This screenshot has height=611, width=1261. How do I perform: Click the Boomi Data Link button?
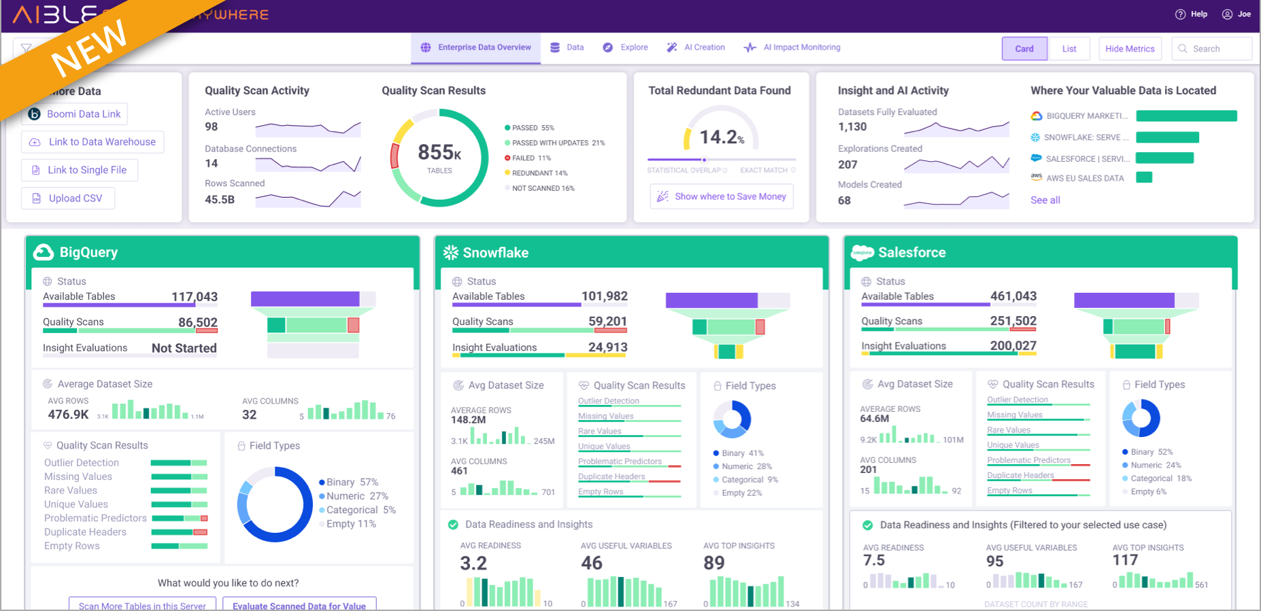(x=75, y=114)
